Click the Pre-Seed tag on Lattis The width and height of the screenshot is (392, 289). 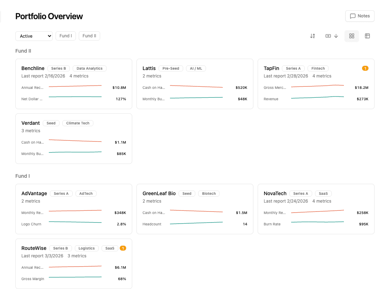click(x=171, y=68)
